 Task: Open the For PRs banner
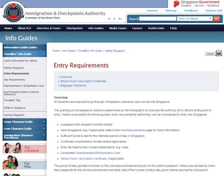point(24,164)
